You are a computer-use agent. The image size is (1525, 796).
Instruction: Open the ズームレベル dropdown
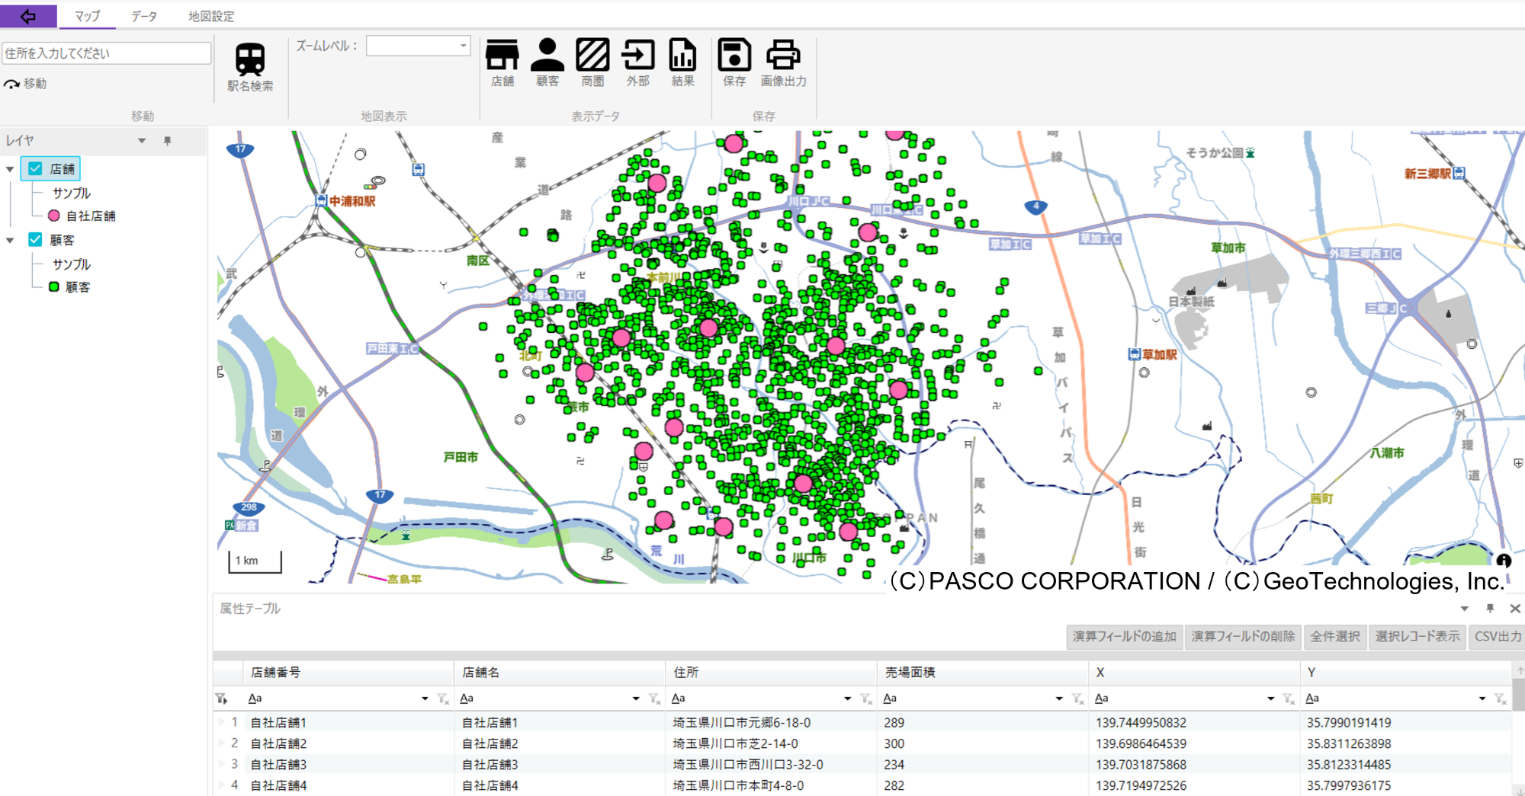[x=462, y=46]
